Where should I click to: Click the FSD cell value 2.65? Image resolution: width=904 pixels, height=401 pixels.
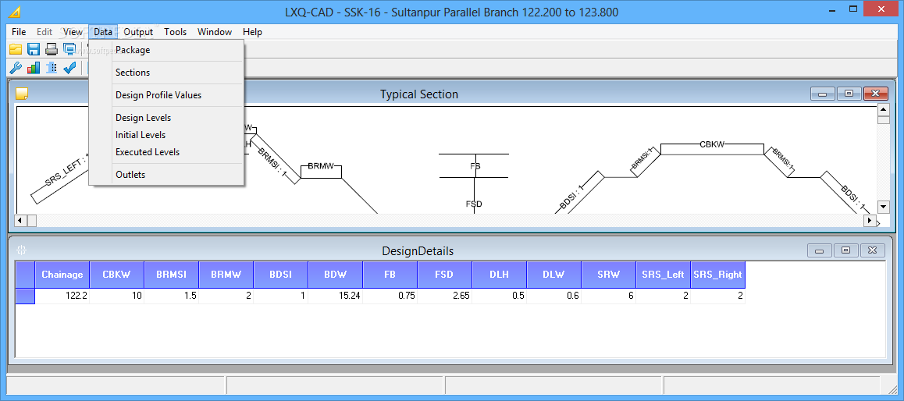(x=444, y=296)
